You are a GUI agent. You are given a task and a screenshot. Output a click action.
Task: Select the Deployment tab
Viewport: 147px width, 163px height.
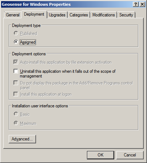pos(34,14)
